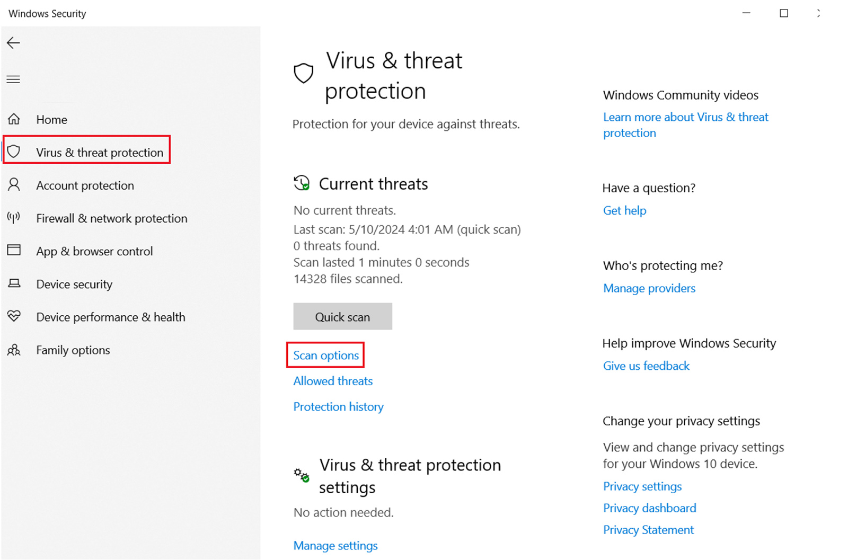This screenshot has width=848, height=560.
Task: Open the hamburger navigation menu
Action: tap(13, 79)
